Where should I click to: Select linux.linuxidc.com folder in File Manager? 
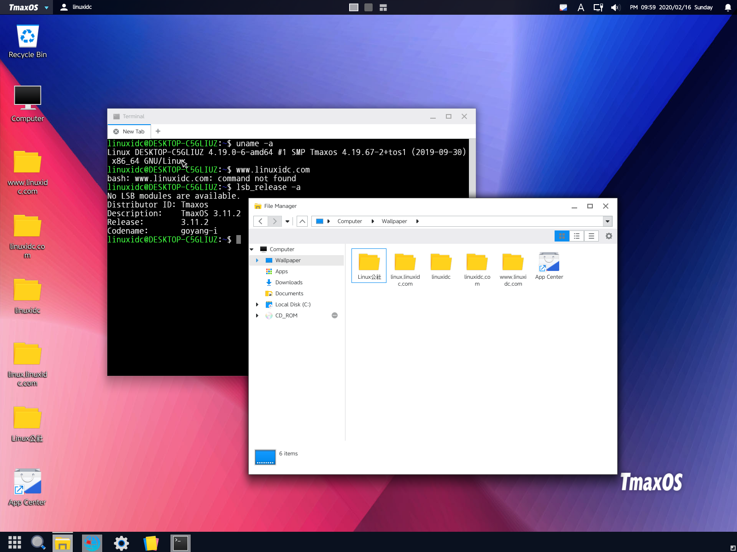coord(405,270)
